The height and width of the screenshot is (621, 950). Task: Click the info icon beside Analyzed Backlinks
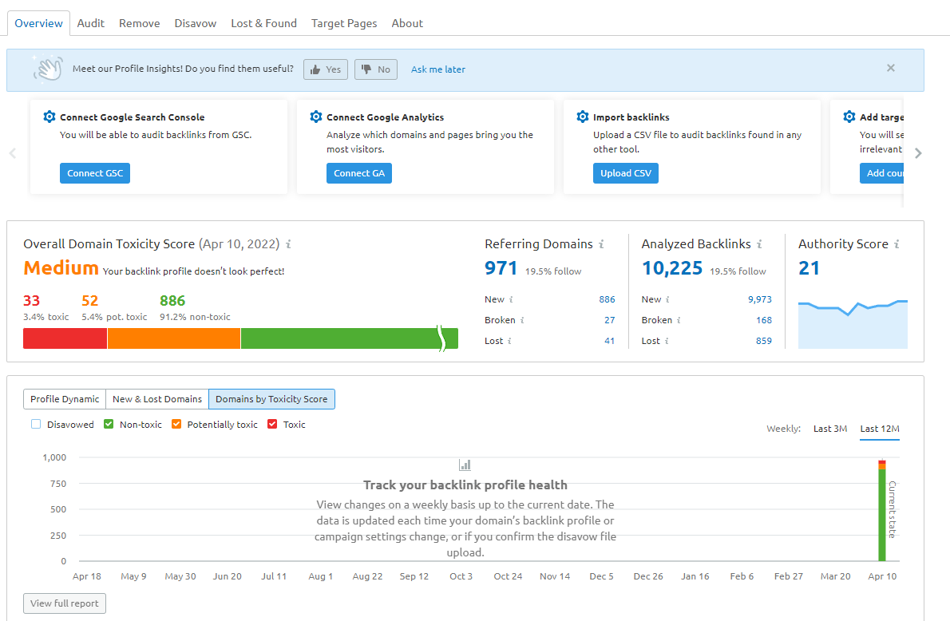(759, 244)
